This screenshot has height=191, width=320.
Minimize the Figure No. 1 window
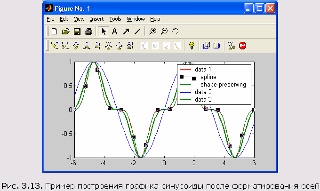248,8
